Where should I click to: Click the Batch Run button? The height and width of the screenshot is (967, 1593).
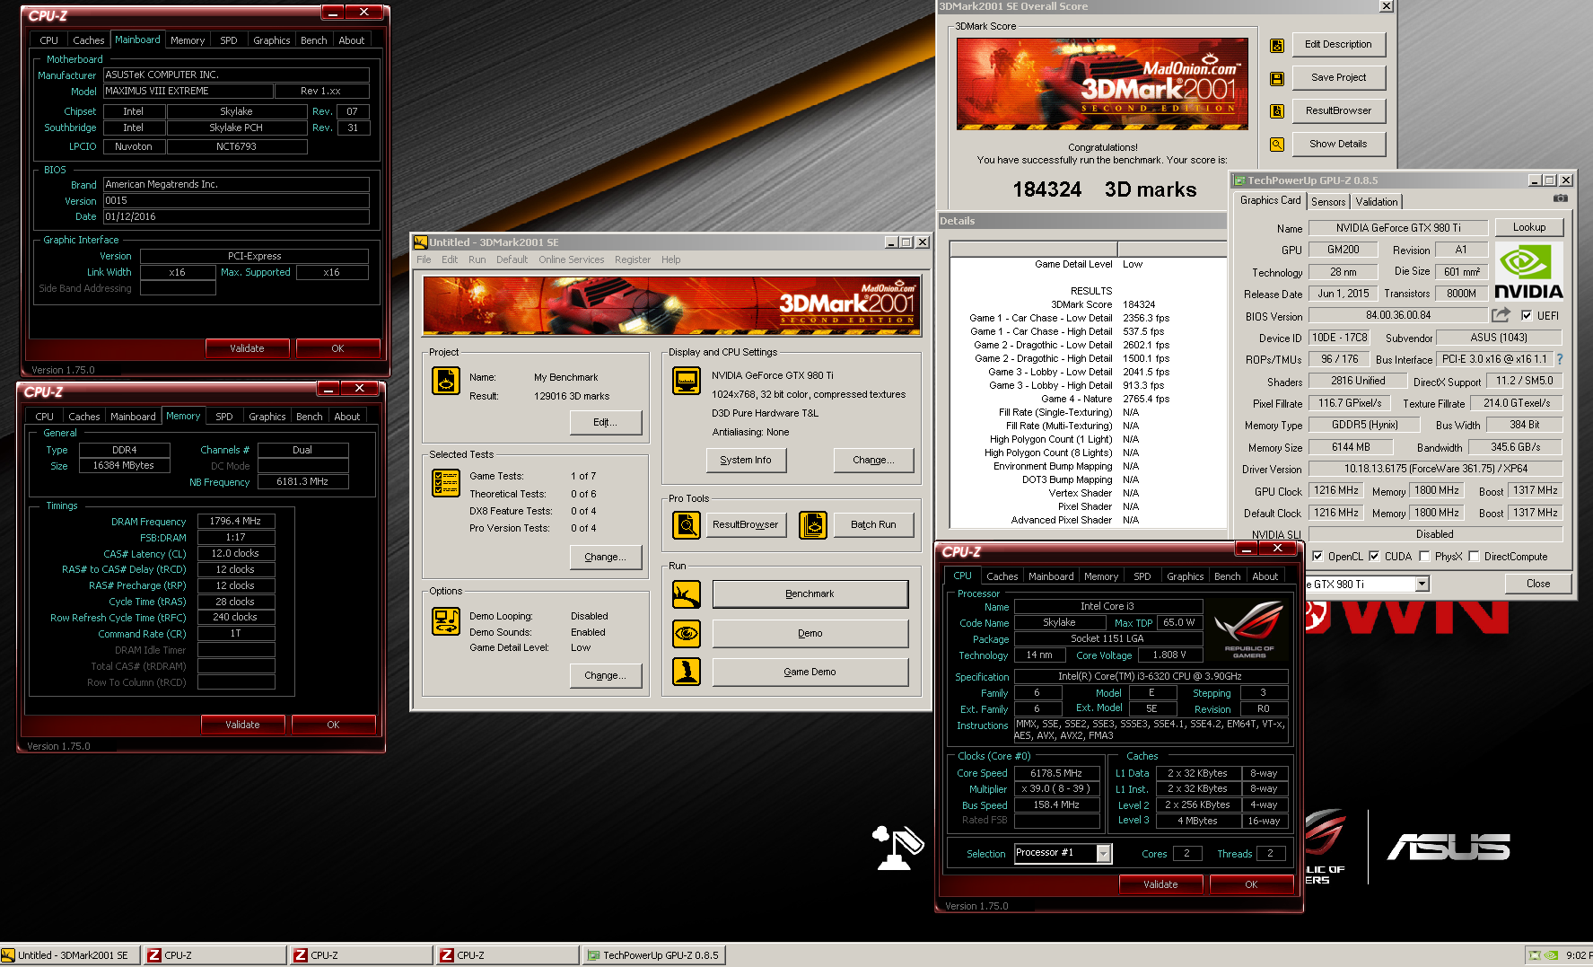(873, 524)
